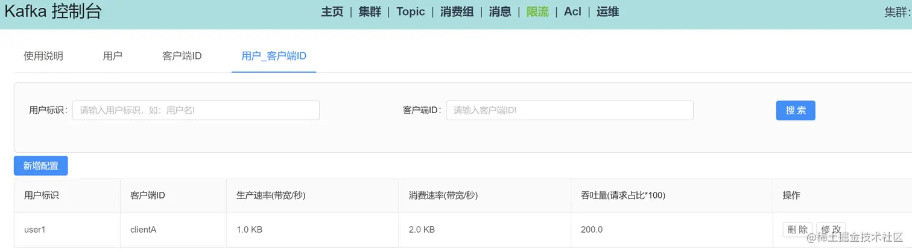
Task: Open the 消息 navigation item
Action: (500, 11)
